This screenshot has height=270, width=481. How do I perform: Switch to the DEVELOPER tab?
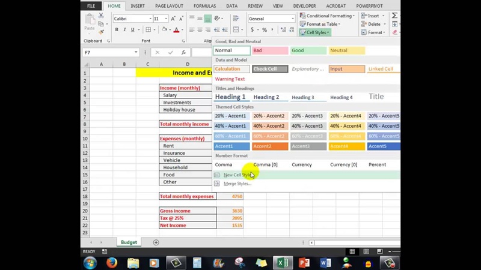point(304,6)
